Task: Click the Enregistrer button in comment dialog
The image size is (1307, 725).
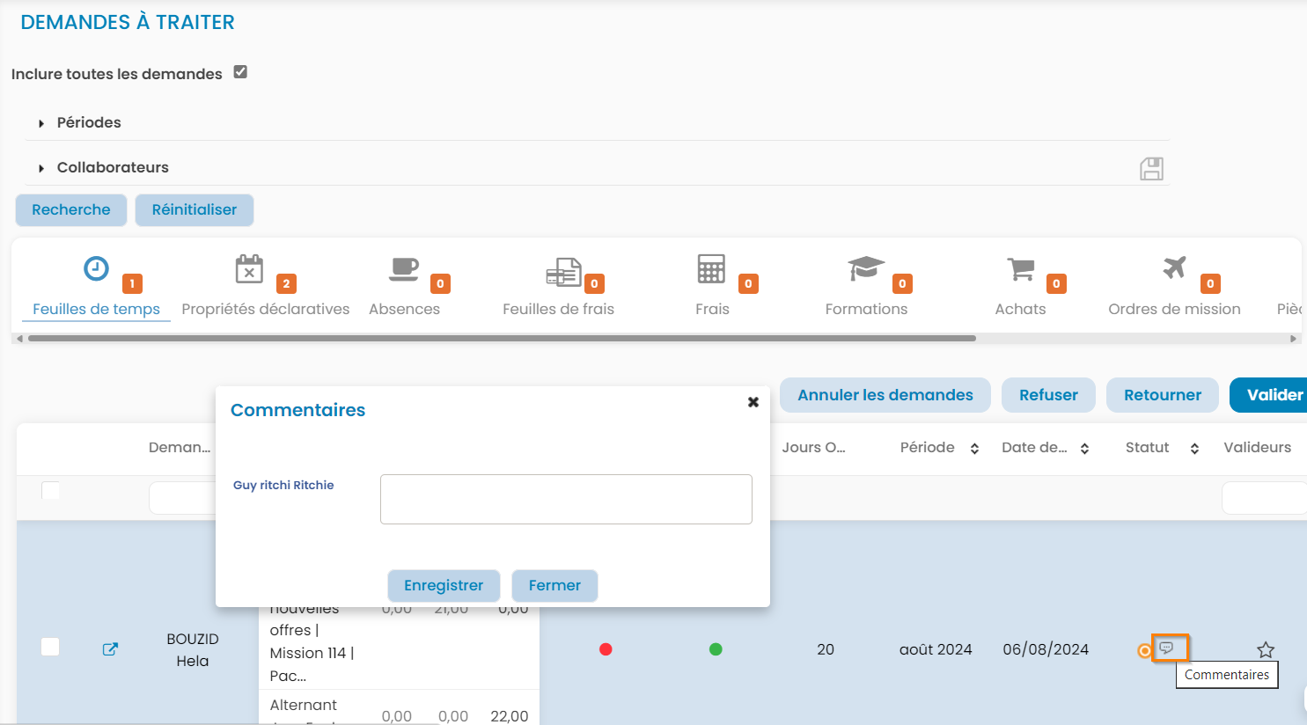Action: click(444, 586)
